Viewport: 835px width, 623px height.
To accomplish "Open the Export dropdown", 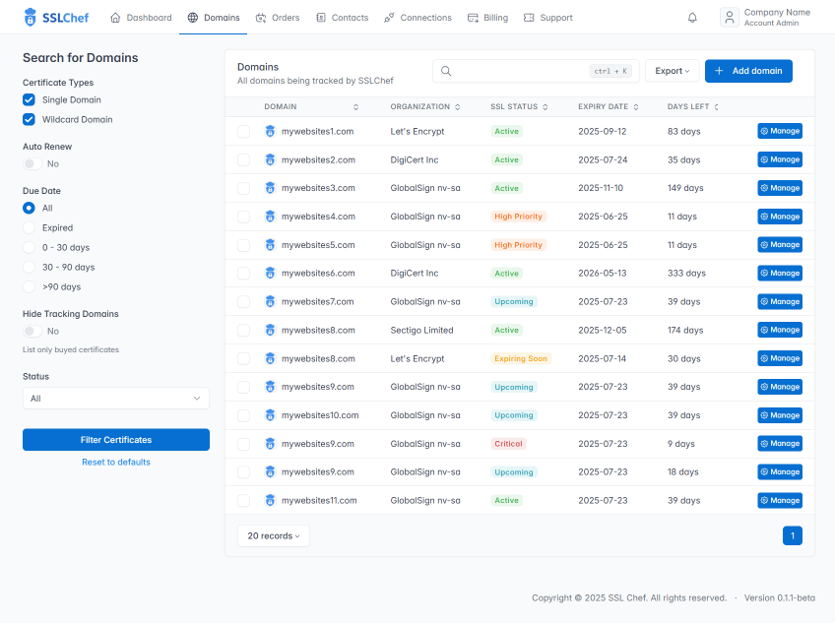I will (x=673, y=71).
